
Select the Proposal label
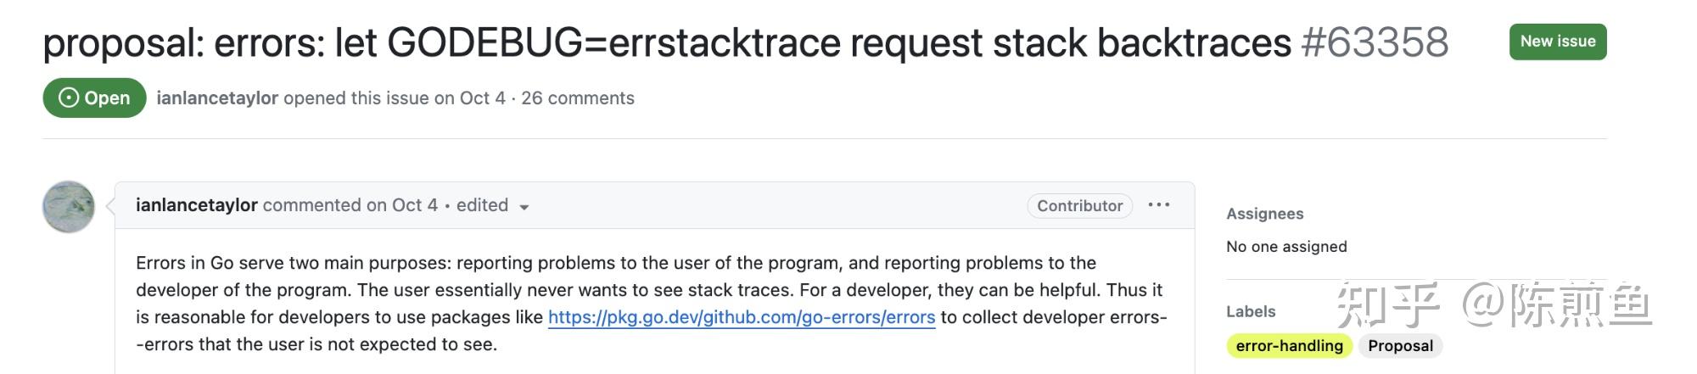coord(1400,346)
